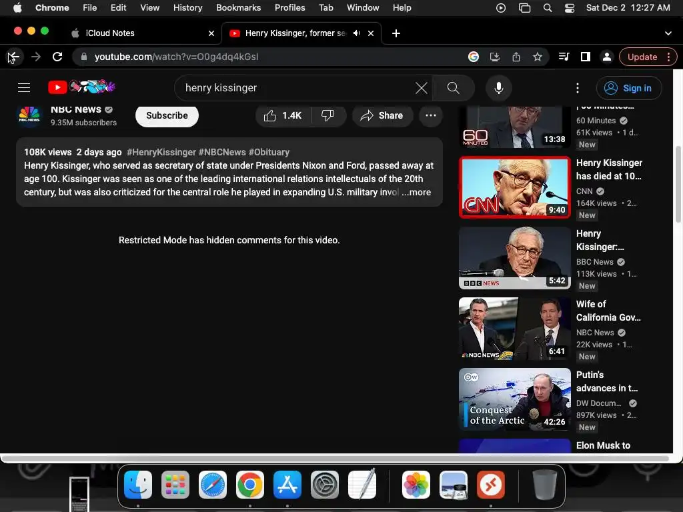Viewport: 683px width, 512px height.
Task: Expand the tab search chevron
Action: pos(668,33)
